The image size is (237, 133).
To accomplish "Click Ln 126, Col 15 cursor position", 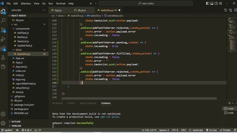I will (x=149, y=130).
